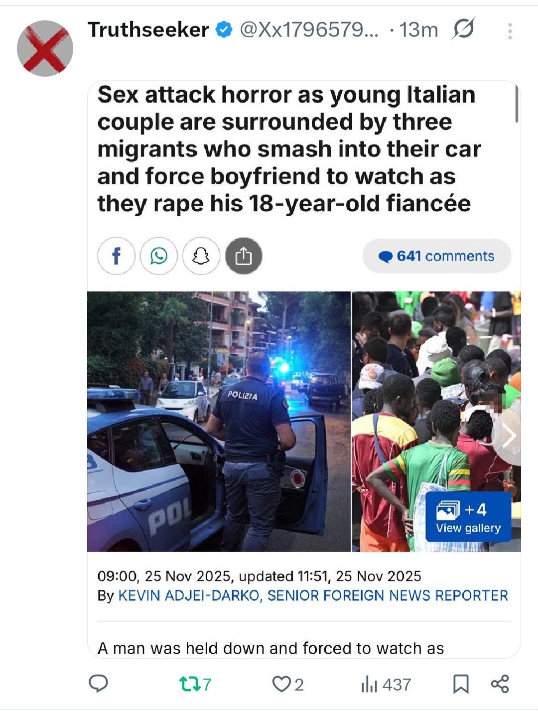Image resolution: width=538 pixels, height=711 pixels.
Task: Open the reply comment icon
Action: (x=98, y=684)
